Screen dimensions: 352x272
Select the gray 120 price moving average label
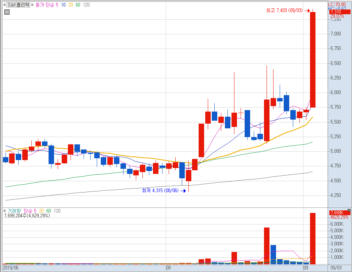click(86, 5)
